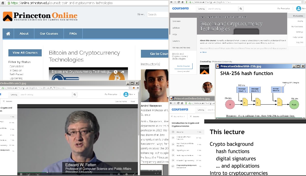Click the Watch later clock on embedded video
The image size is (306, 176).
click(115, 72)
